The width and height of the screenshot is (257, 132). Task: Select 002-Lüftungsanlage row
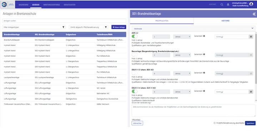pos(64,88)
